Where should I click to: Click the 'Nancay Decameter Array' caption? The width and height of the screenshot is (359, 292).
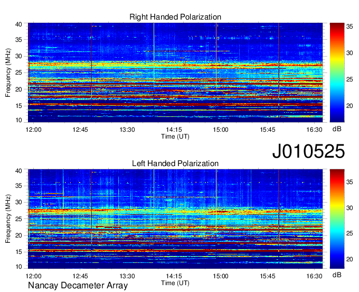[x=78, y=286]
